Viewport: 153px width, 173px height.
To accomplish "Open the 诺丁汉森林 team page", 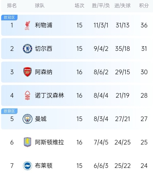I will pyautogui.click(x=49, y=95).
